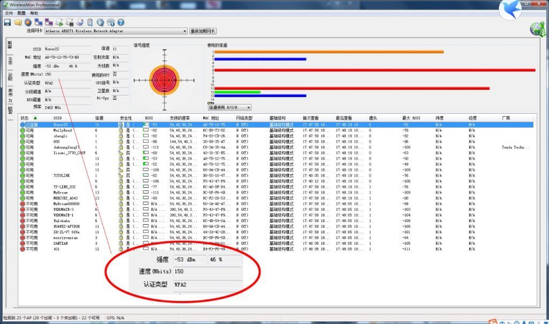Click the MAC 地址 field in the summary
The width and height of the screenshot is (549, 324).
[67, 57]
